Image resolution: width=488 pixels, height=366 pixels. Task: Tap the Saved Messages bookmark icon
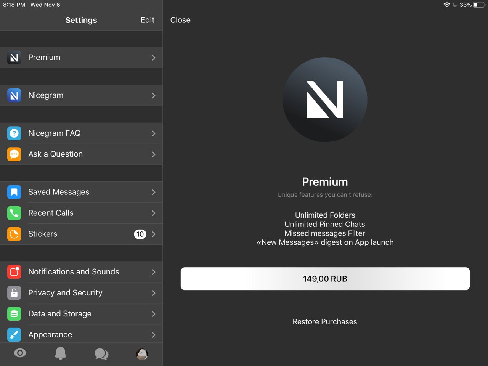tap(14, 192)
